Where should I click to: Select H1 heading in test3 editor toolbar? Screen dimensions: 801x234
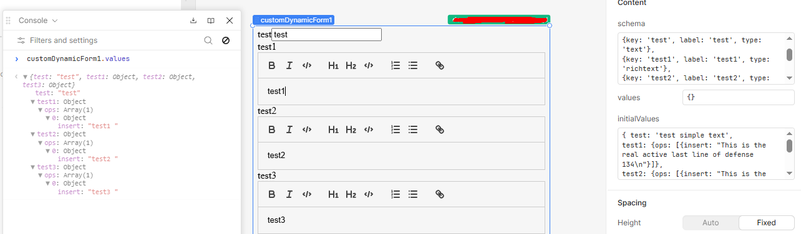[x=333, y=194]
